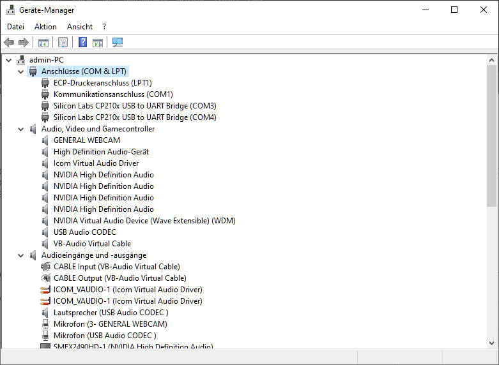Click the vertical scrollbar thumb

(x=492, y=136)
